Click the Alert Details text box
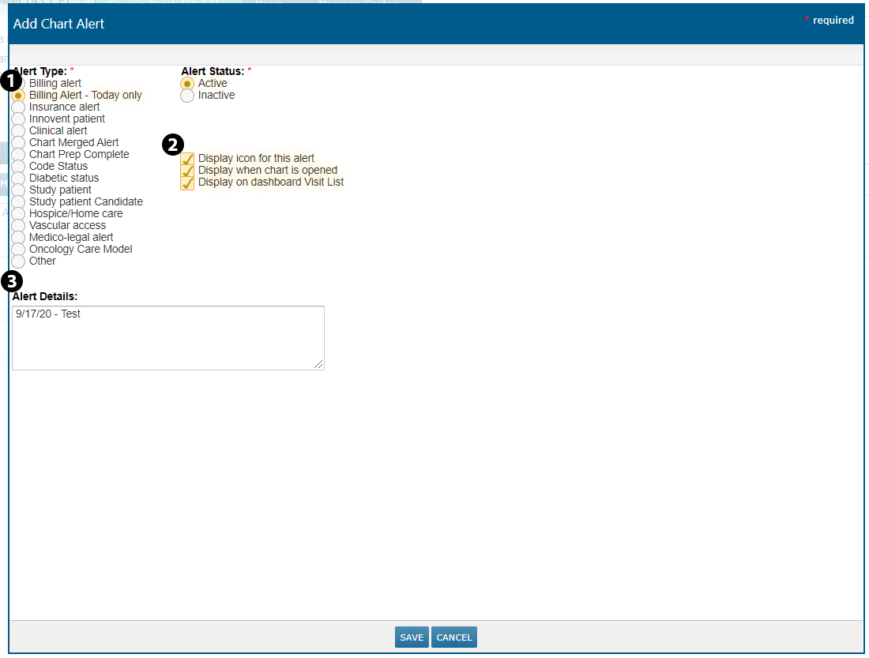869x658 pixels. pyautogui.click(x=167, y=337)
